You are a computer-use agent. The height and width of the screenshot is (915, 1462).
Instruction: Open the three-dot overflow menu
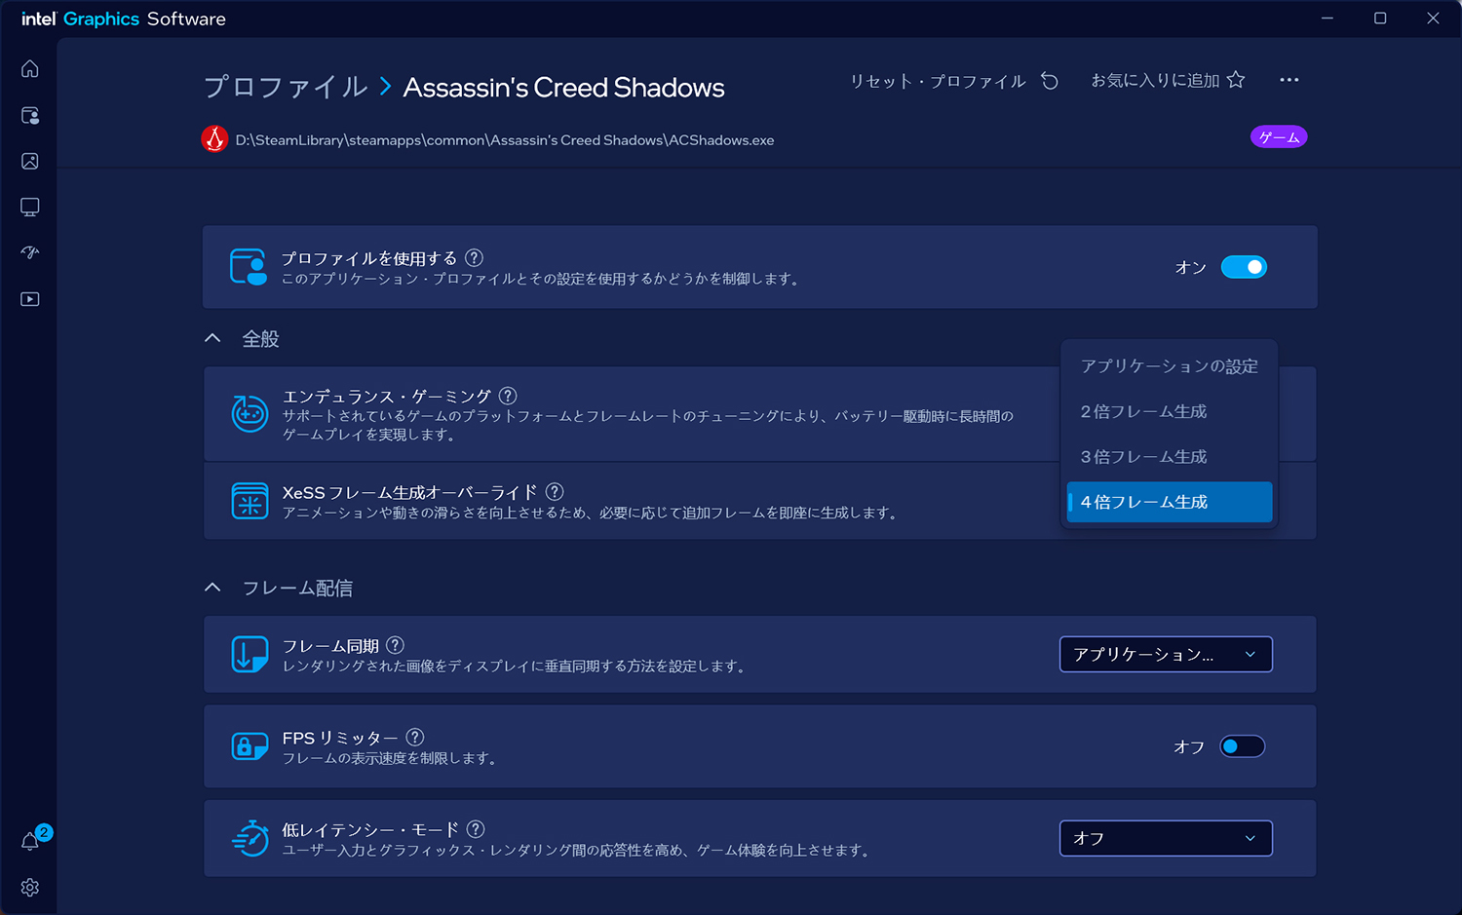[1289, 80]
